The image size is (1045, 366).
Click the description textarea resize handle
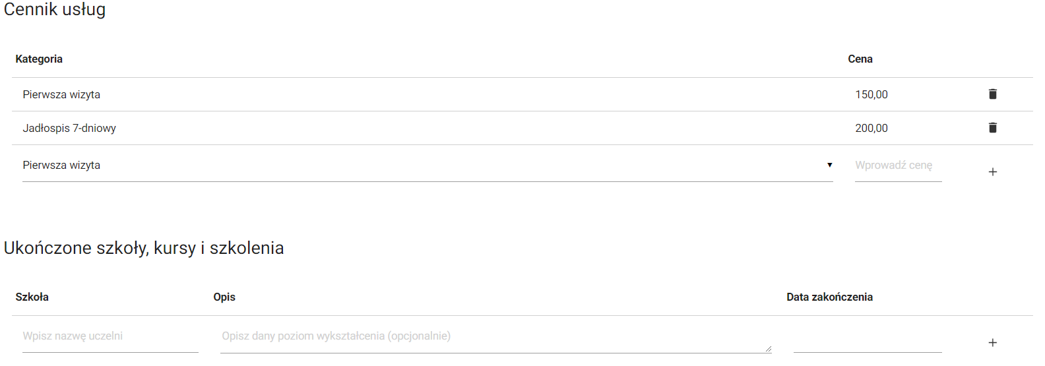click(769, 349)
